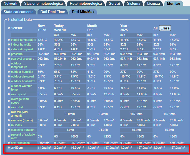Click the indoor temperature sensor label

click(24, 40)
